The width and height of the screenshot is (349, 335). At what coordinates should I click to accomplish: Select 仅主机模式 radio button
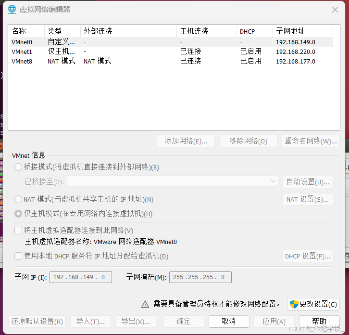point(18,214)
